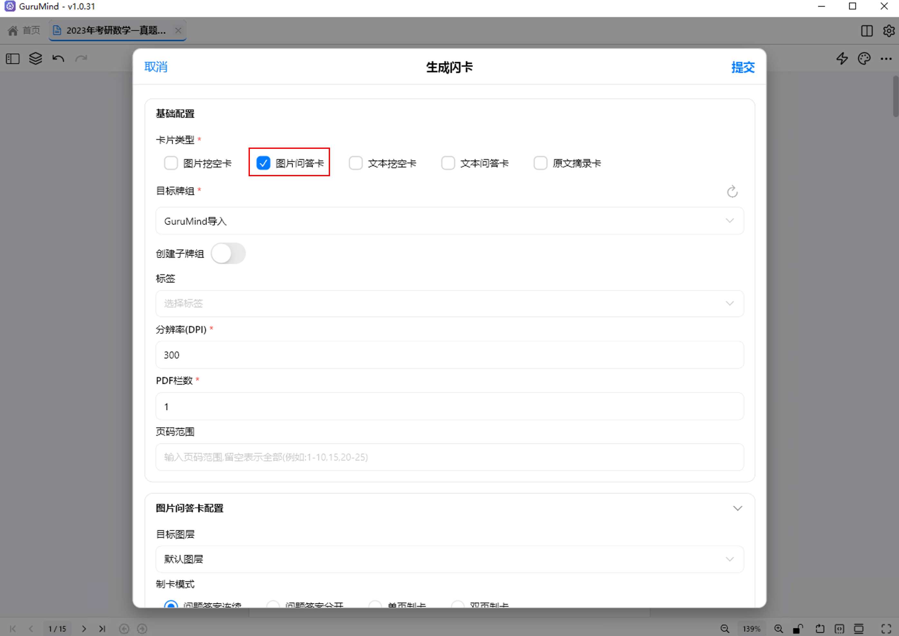Open the 目标图层 默认图层 dropdown
The image size is (899, 636).
[449, 559]
